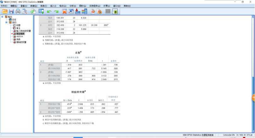Select 排除的变量 item in outline tree
Viewport: 255px width, 138px height.
pos(21,42)
